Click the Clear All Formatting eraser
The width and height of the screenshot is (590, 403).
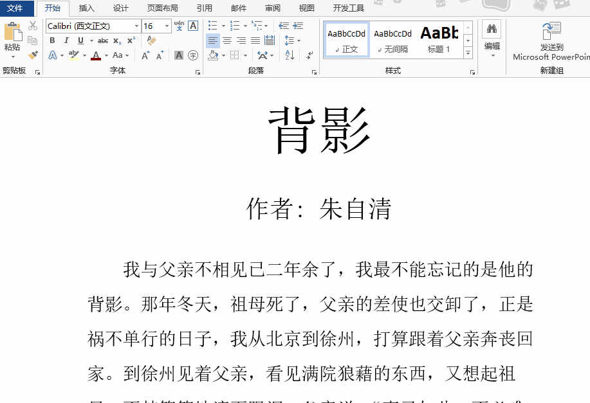pos(151,40)
